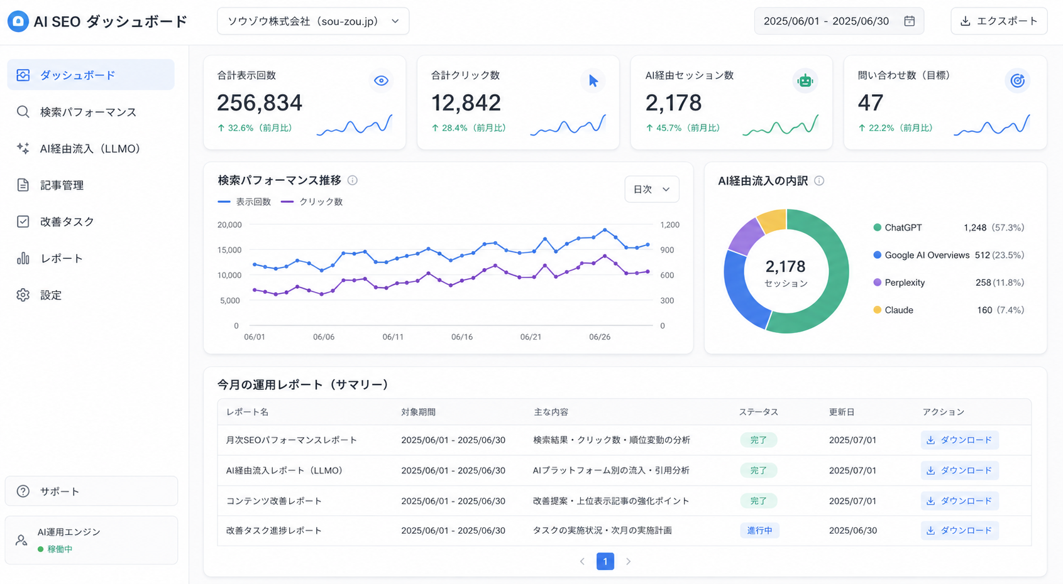Open 改善タスク menu item
Viewport: 1063px width, 584px height.
(x=91, y=221)
